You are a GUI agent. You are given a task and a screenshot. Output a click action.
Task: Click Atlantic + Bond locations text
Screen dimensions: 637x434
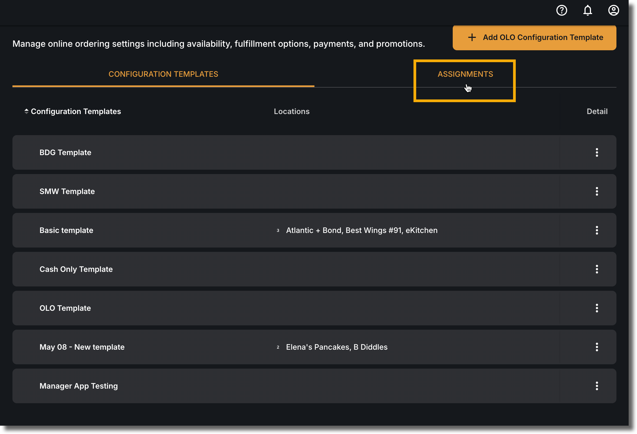coord(362,230)
